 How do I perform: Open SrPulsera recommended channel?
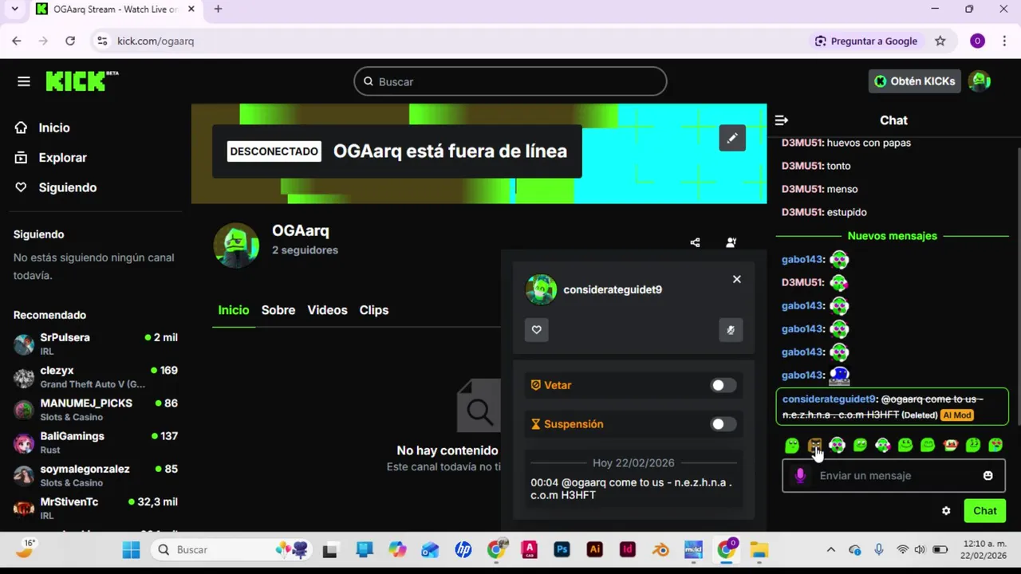(x=96, y=344)
